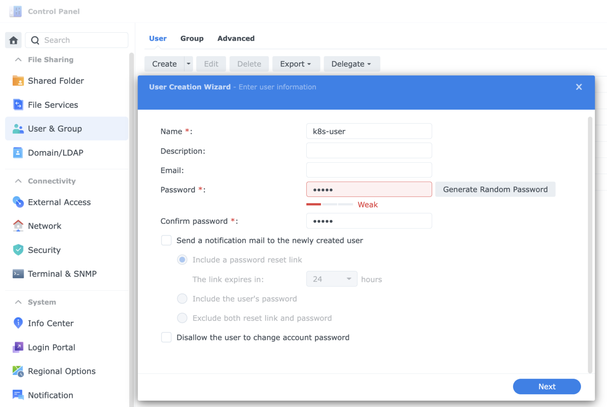The image size is (607, 407).
Task: Open External Access settings
Action: (59, 202)
